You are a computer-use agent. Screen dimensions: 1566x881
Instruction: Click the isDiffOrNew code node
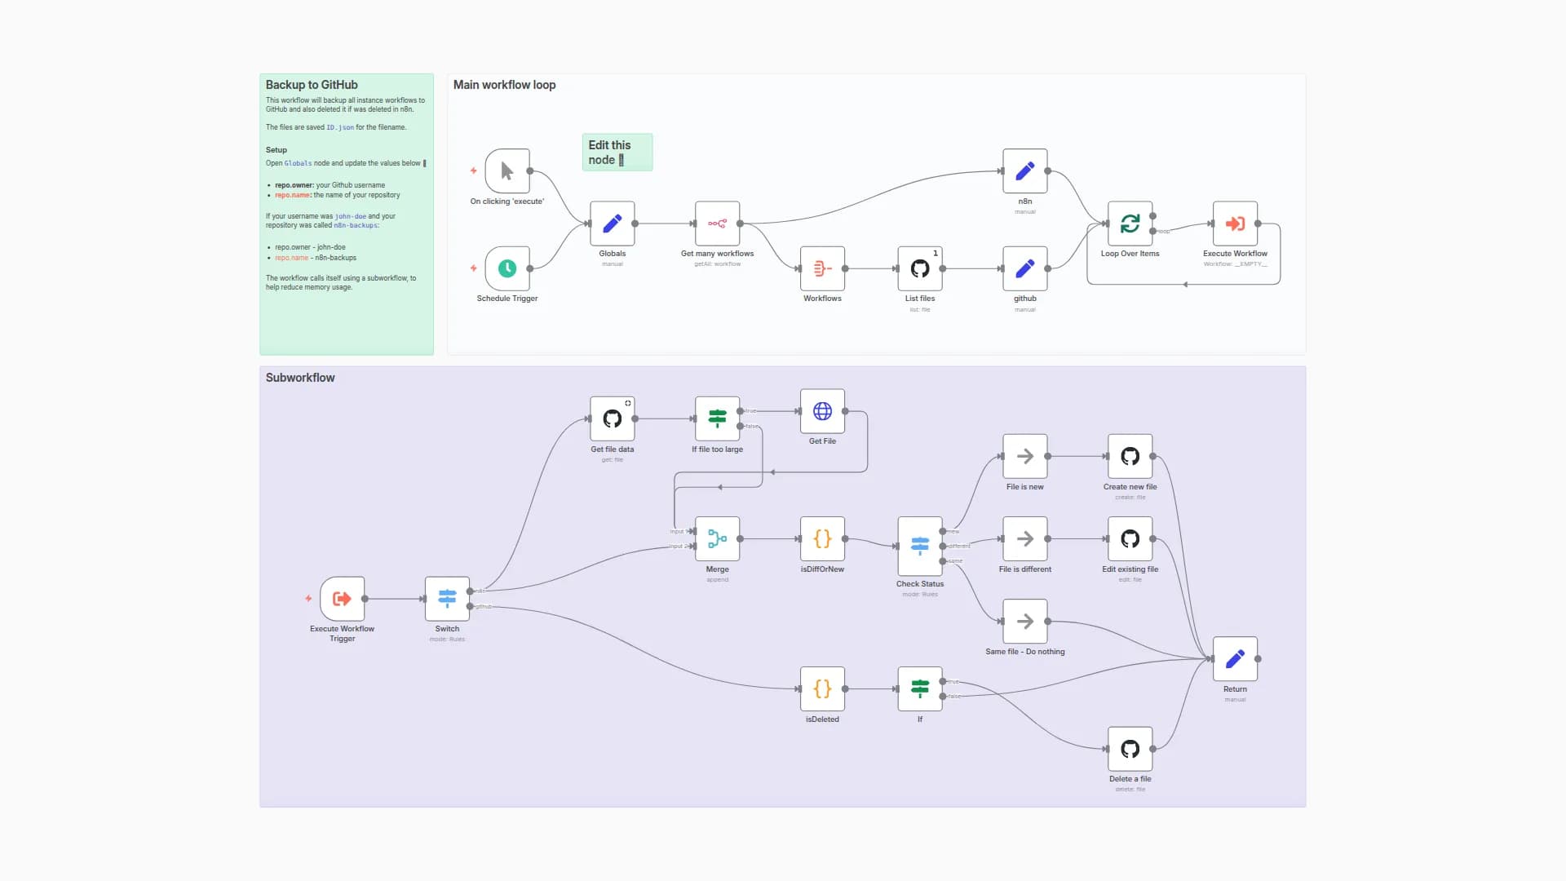coord(822,539)
